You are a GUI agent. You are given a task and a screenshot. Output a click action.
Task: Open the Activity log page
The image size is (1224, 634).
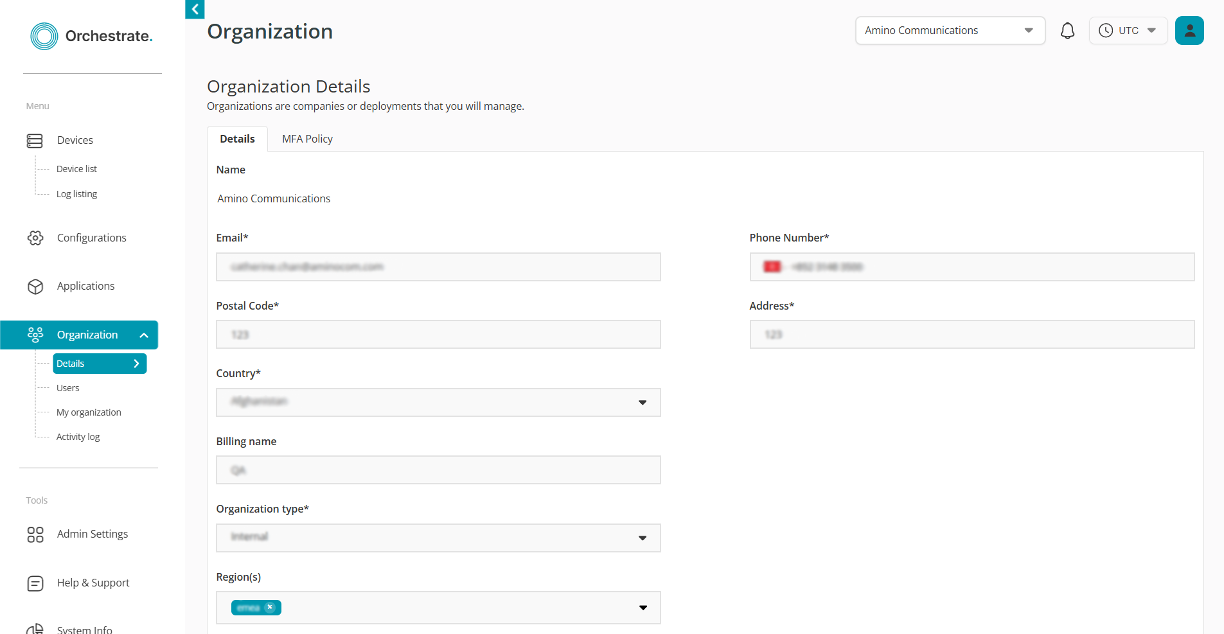[x=78, y=437]
